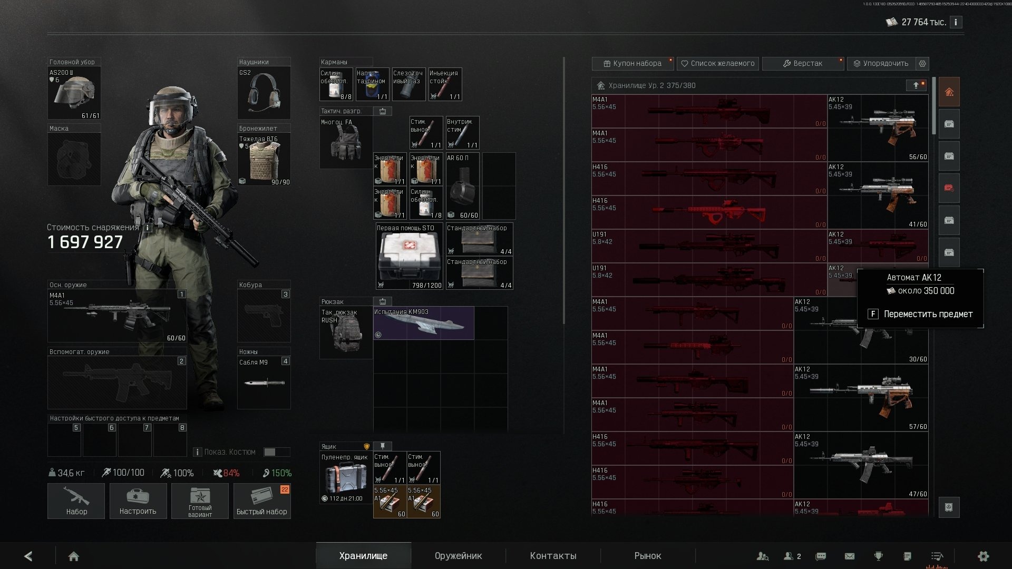Screen dimensions: 1012x569
Task: Open the currency info icon beside 27 764 тыс.
Action: 956,22
